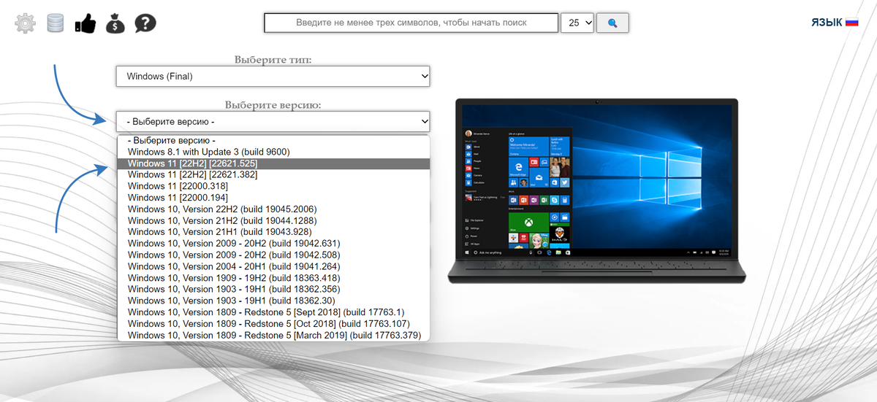Select Windows 10 20H2 build 19042.508
The image size is (877, 402).
point(274,255)
